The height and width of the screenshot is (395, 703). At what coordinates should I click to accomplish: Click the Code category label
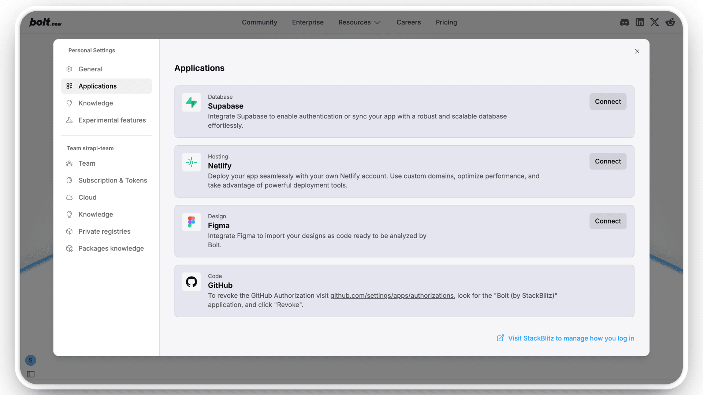coord(215,276)
